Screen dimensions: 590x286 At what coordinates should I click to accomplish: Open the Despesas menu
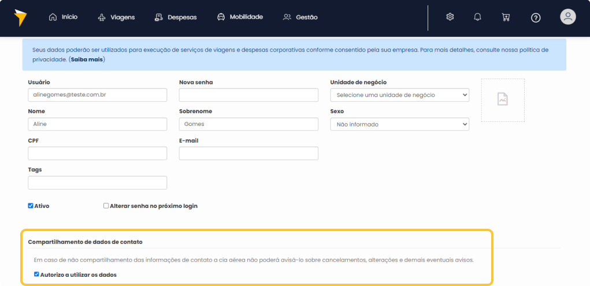[176, 17]
